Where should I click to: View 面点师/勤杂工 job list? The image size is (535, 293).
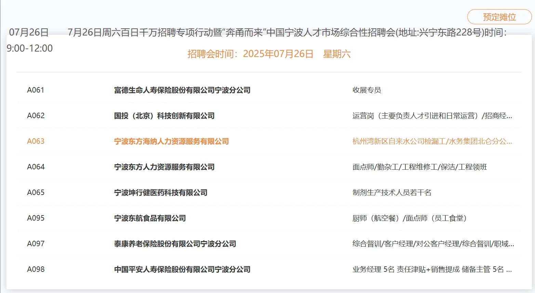[x=420, y=167]
